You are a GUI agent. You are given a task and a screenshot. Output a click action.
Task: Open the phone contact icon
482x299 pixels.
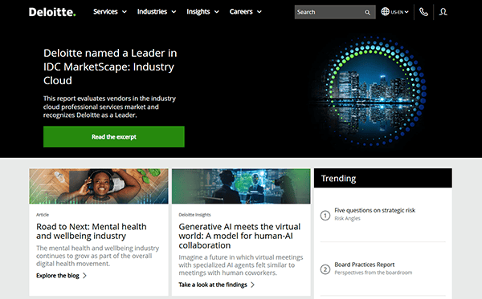click(x=423, y=12)
